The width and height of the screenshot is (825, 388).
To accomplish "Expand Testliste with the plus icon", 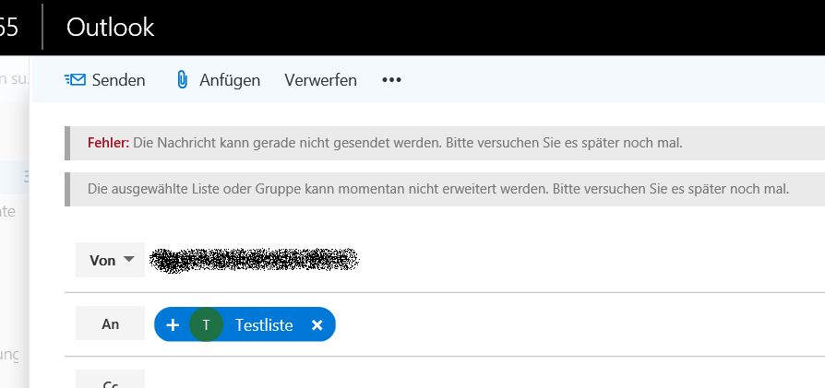I will [x=173, y=325].
